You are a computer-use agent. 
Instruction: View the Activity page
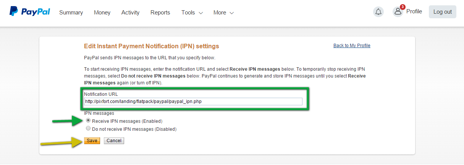tap(130, 13)
